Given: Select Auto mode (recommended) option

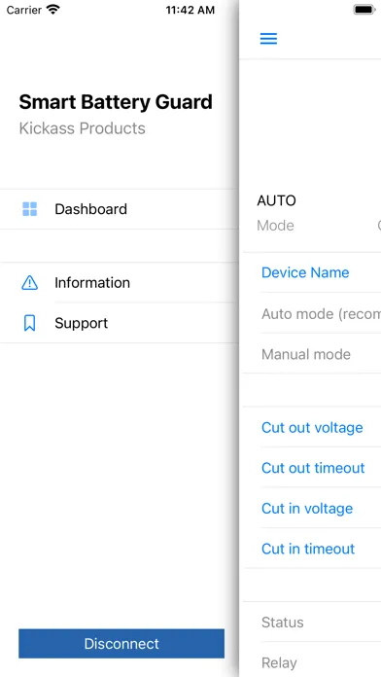Looking at the screenshot, I should (x=312, y=314).
